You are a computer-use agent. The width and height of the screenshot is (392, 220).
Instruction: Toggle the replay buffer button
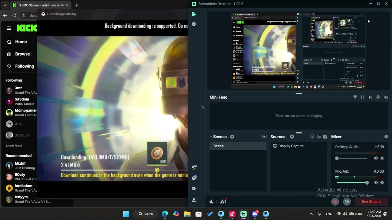(x=347, y=201)
